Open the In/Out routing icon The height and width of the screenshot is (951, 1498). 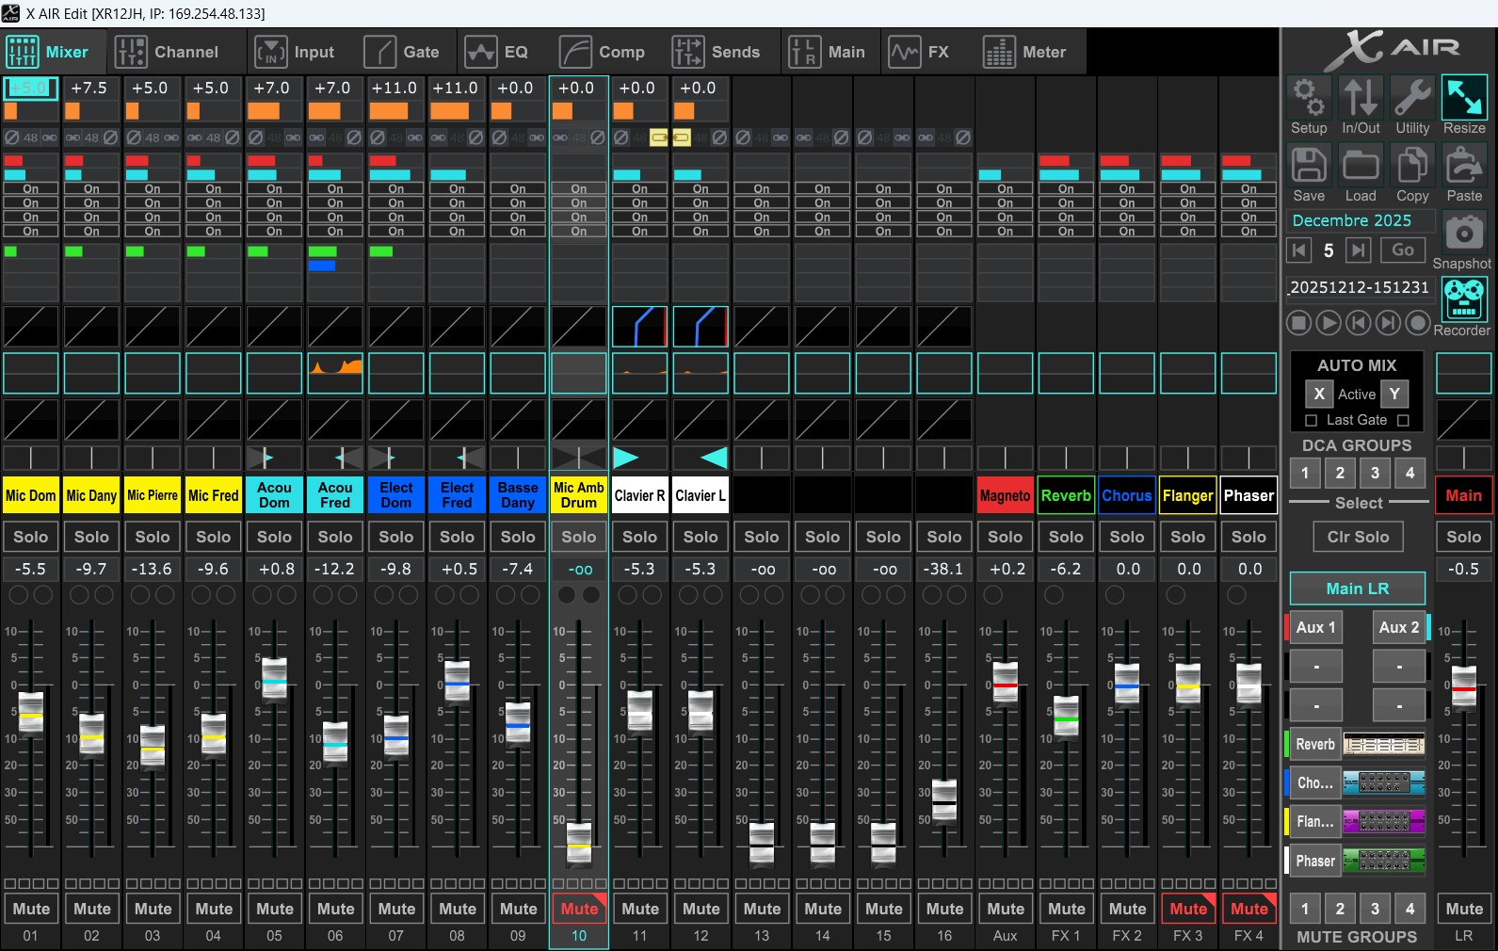pos(1360,98)
